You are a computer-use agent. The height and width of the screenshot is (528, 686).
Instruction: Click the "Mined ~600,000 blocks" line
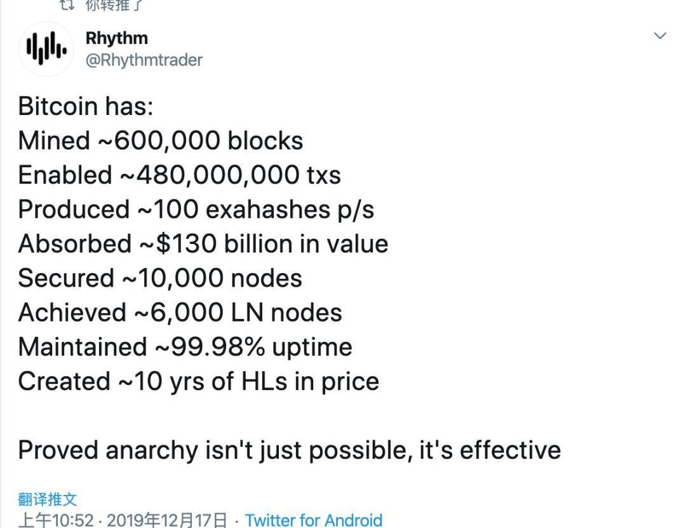click(161, 140)
